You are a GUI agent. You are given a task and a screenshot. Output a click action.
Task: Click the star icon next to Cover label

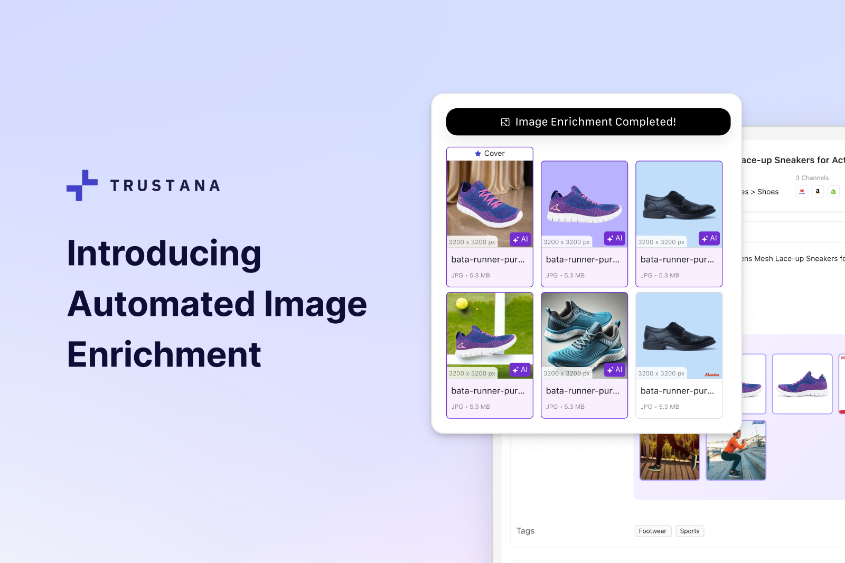coord(477,153)
